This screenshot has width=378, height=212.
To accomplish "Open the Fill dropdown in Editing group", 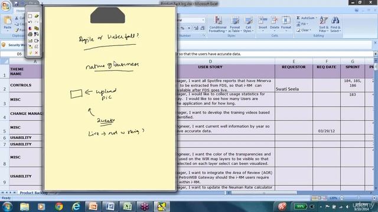I will point(302,24).
